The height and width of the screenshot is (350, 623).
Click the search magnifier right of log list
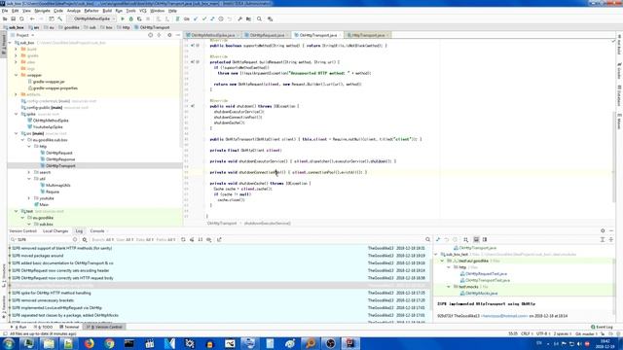click(427, 240)
